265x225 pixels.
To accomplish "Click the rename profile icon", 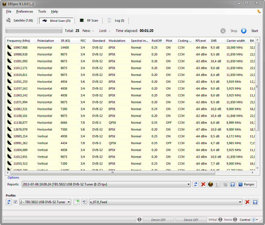I will click(84, 202).
